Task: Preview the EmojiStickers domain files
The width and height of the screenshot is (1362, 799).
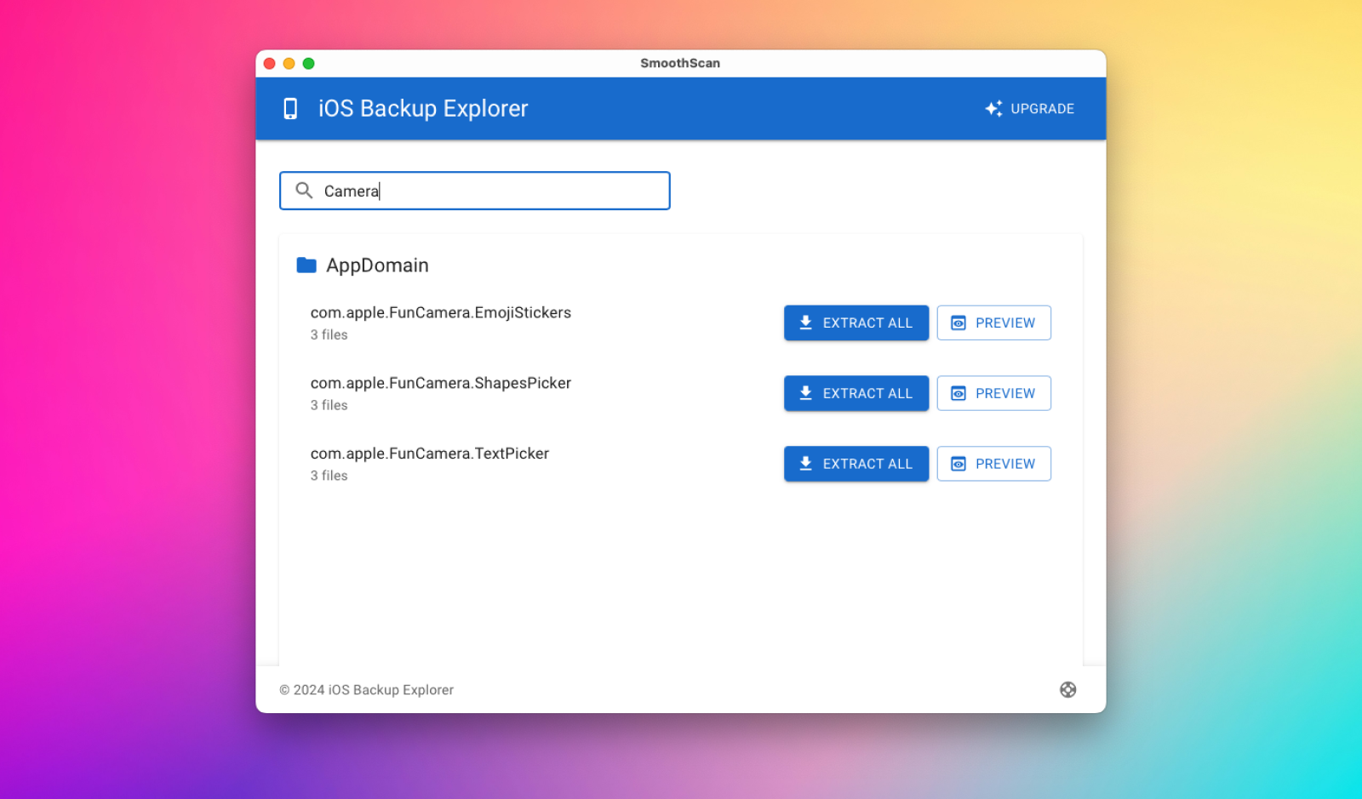Action: coord(994,323)
